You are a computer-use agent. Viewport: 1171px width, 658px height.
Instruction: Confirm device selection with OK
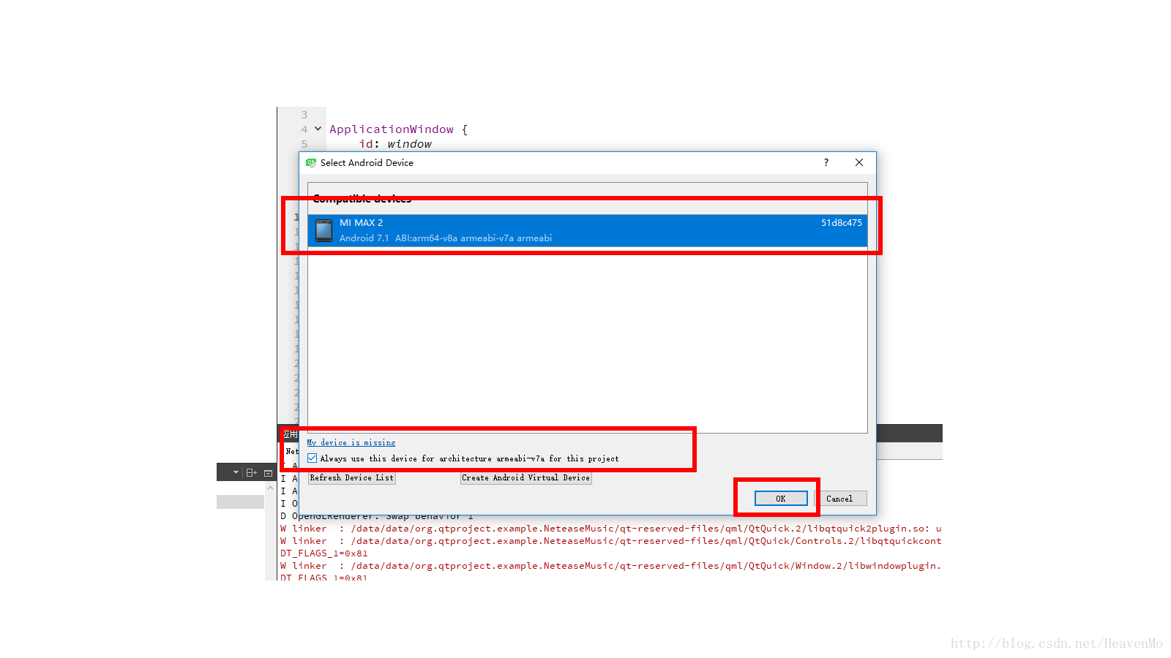click(781, 499)
